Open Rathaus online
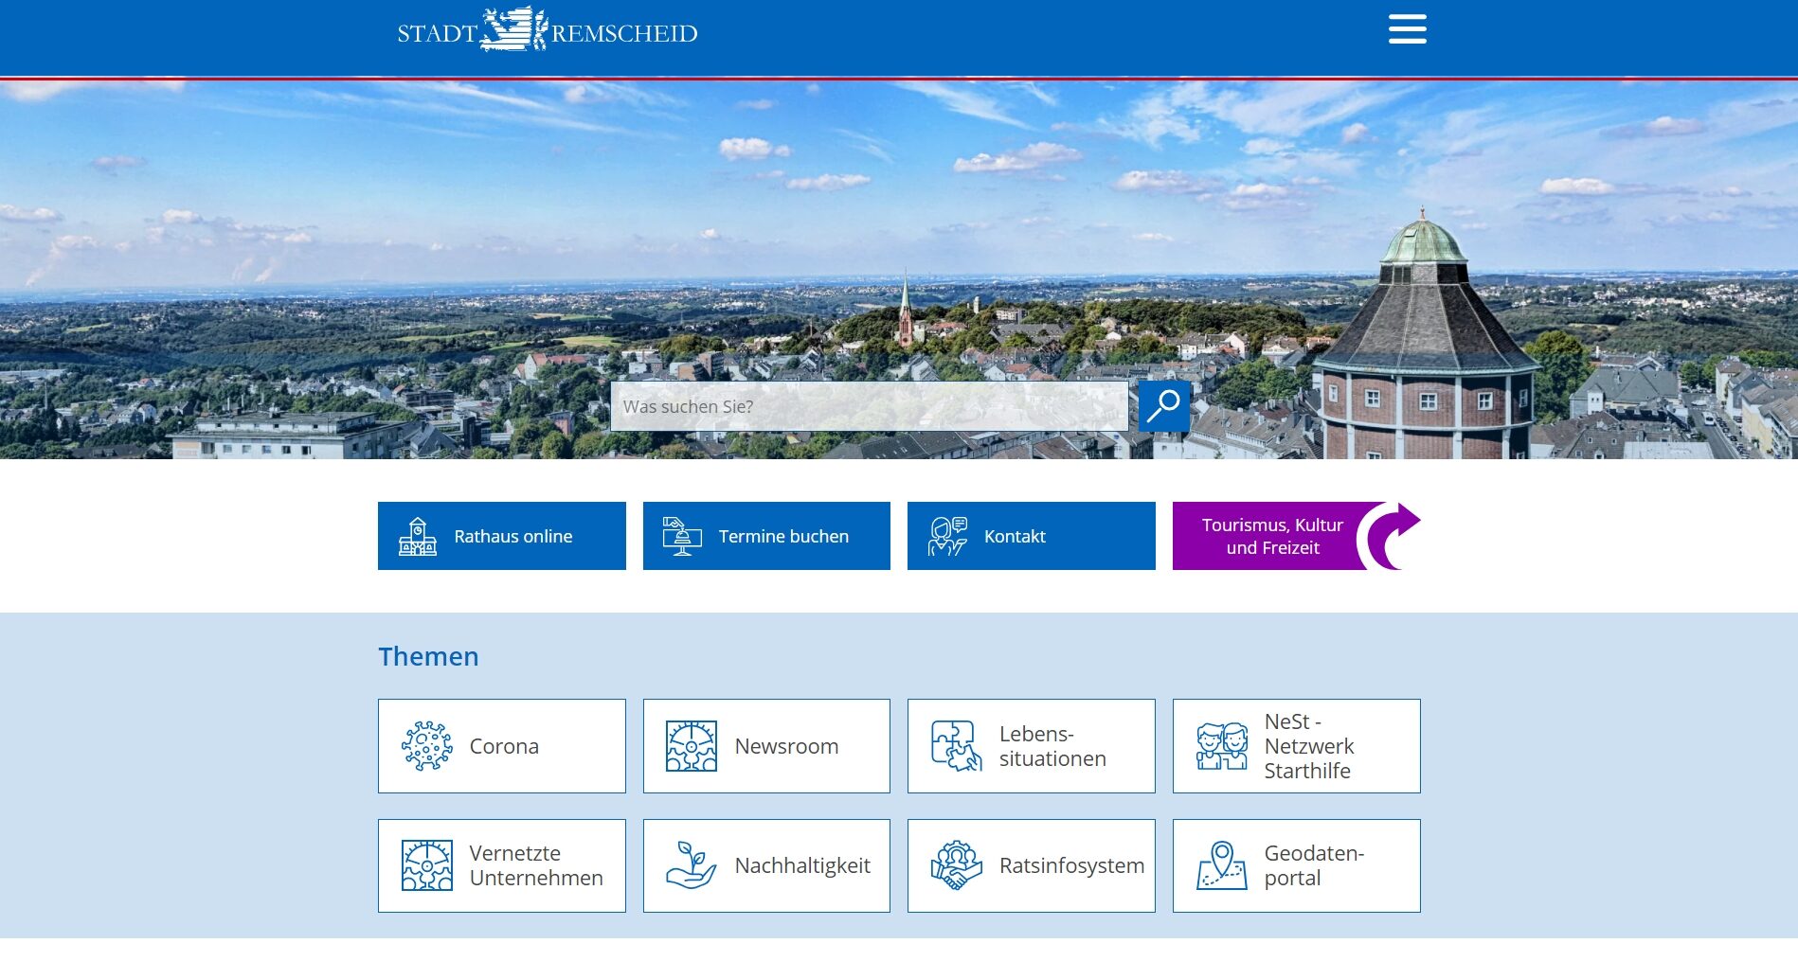This screenshot has width=1798, height=979. click(512, 537)
